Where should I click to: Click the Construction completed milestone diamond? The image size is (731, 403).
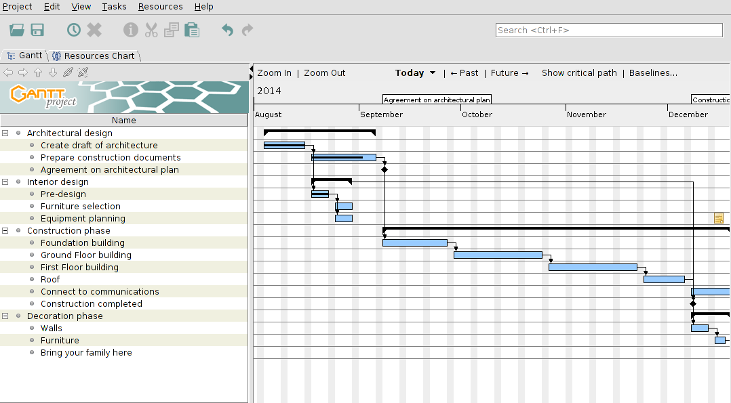693,303
